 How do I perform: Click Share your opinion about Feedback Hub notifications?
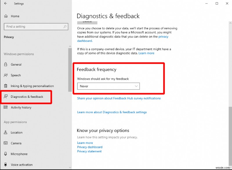119,98
